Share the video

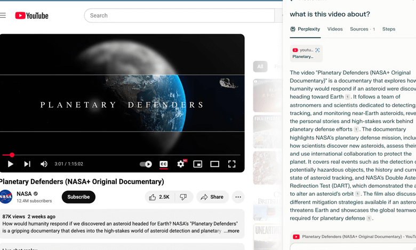click(212, 197)
